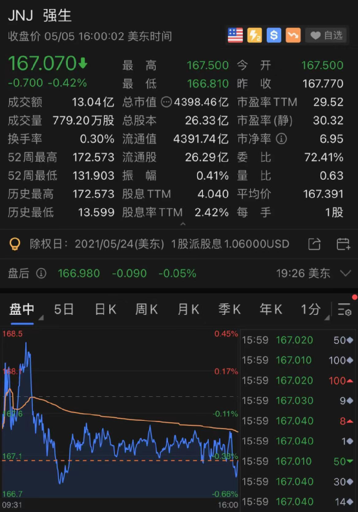Tap the 历史最低 value 13.599
Screen dimensions: 358x512
coord(96,213)
